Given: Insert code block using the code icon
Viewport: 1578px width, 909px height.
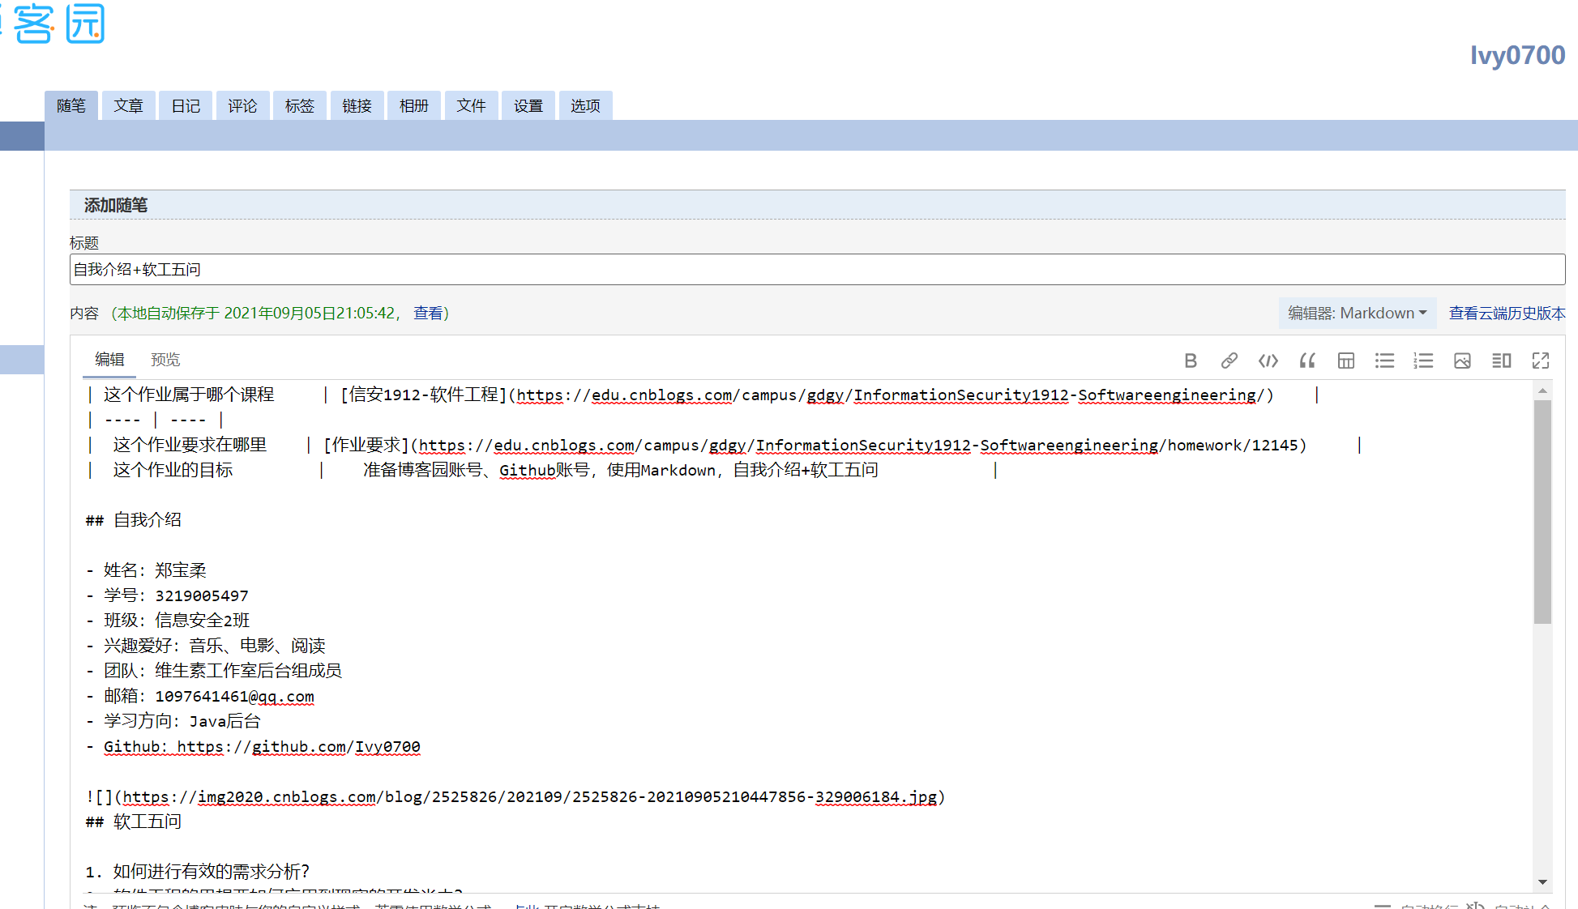Looking at the screenshot, I should 1268,361.
